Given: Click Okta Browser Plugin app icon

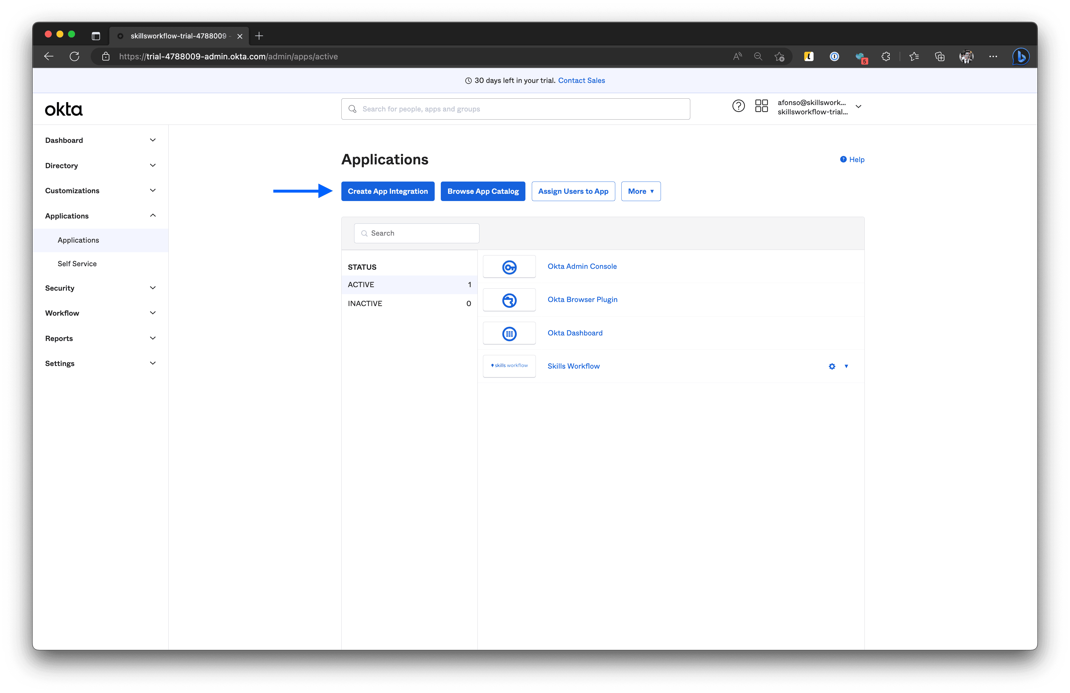Looking at the screenshot, I should pyautogui.click(x=509, y=300).
